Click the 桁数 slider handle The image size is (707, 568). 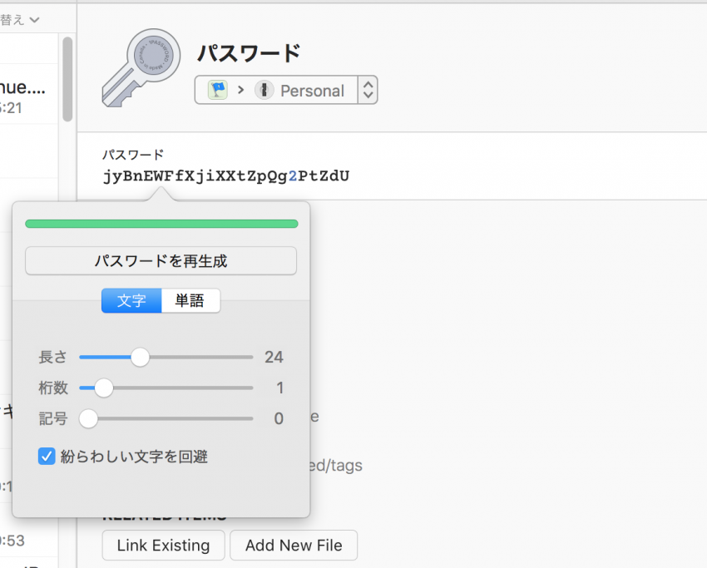pyautogui.click(x=103, y=388)
